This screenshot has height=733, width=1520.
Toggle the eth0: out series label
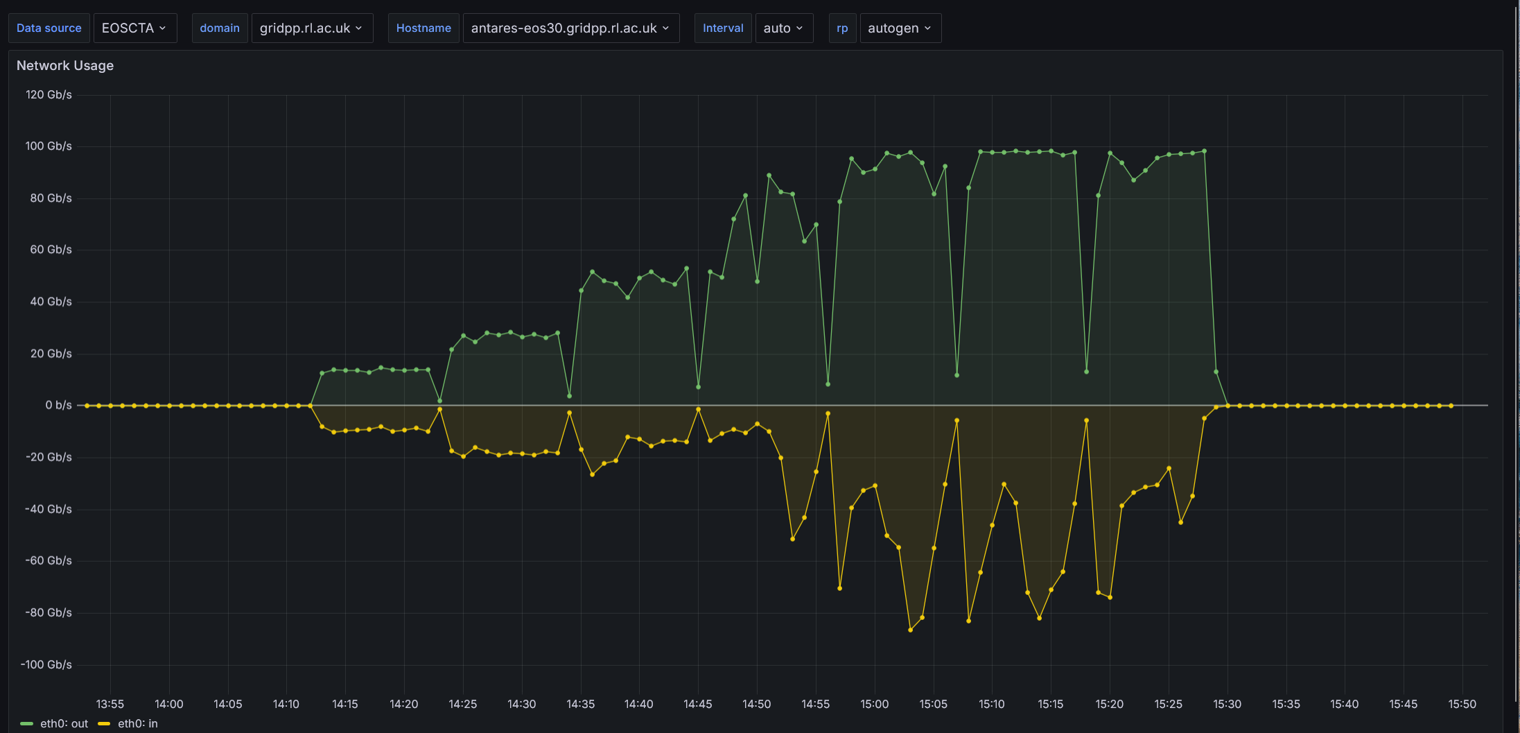[x=64, y=723]
